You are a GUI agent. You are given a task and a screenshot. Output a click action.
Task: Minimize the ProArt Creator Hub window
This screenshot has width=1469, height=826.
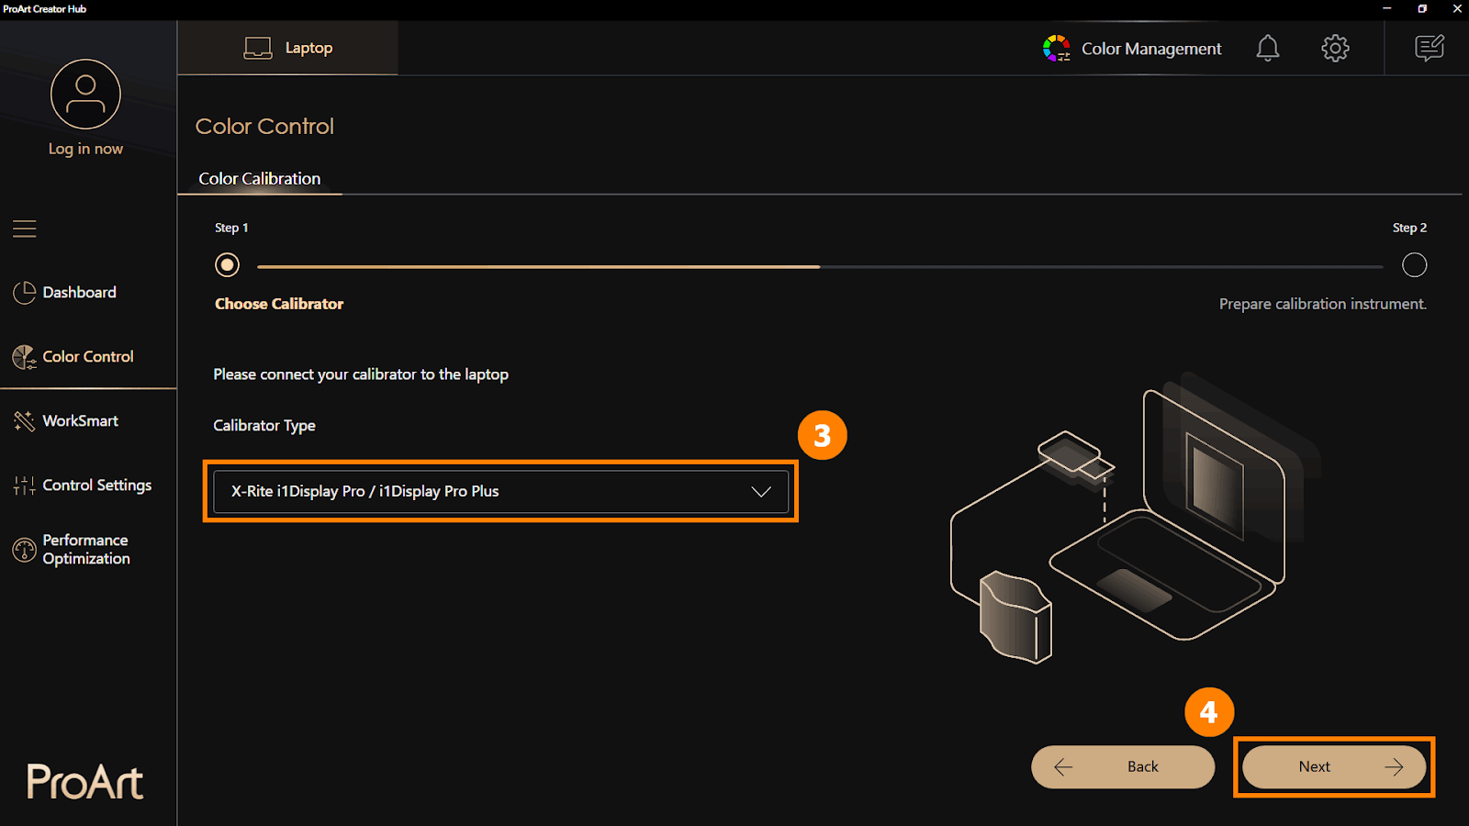1387,8
